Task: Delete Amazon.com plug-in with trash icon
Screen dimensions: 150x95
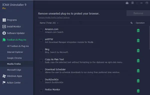Action: click(x=138, y=30)
